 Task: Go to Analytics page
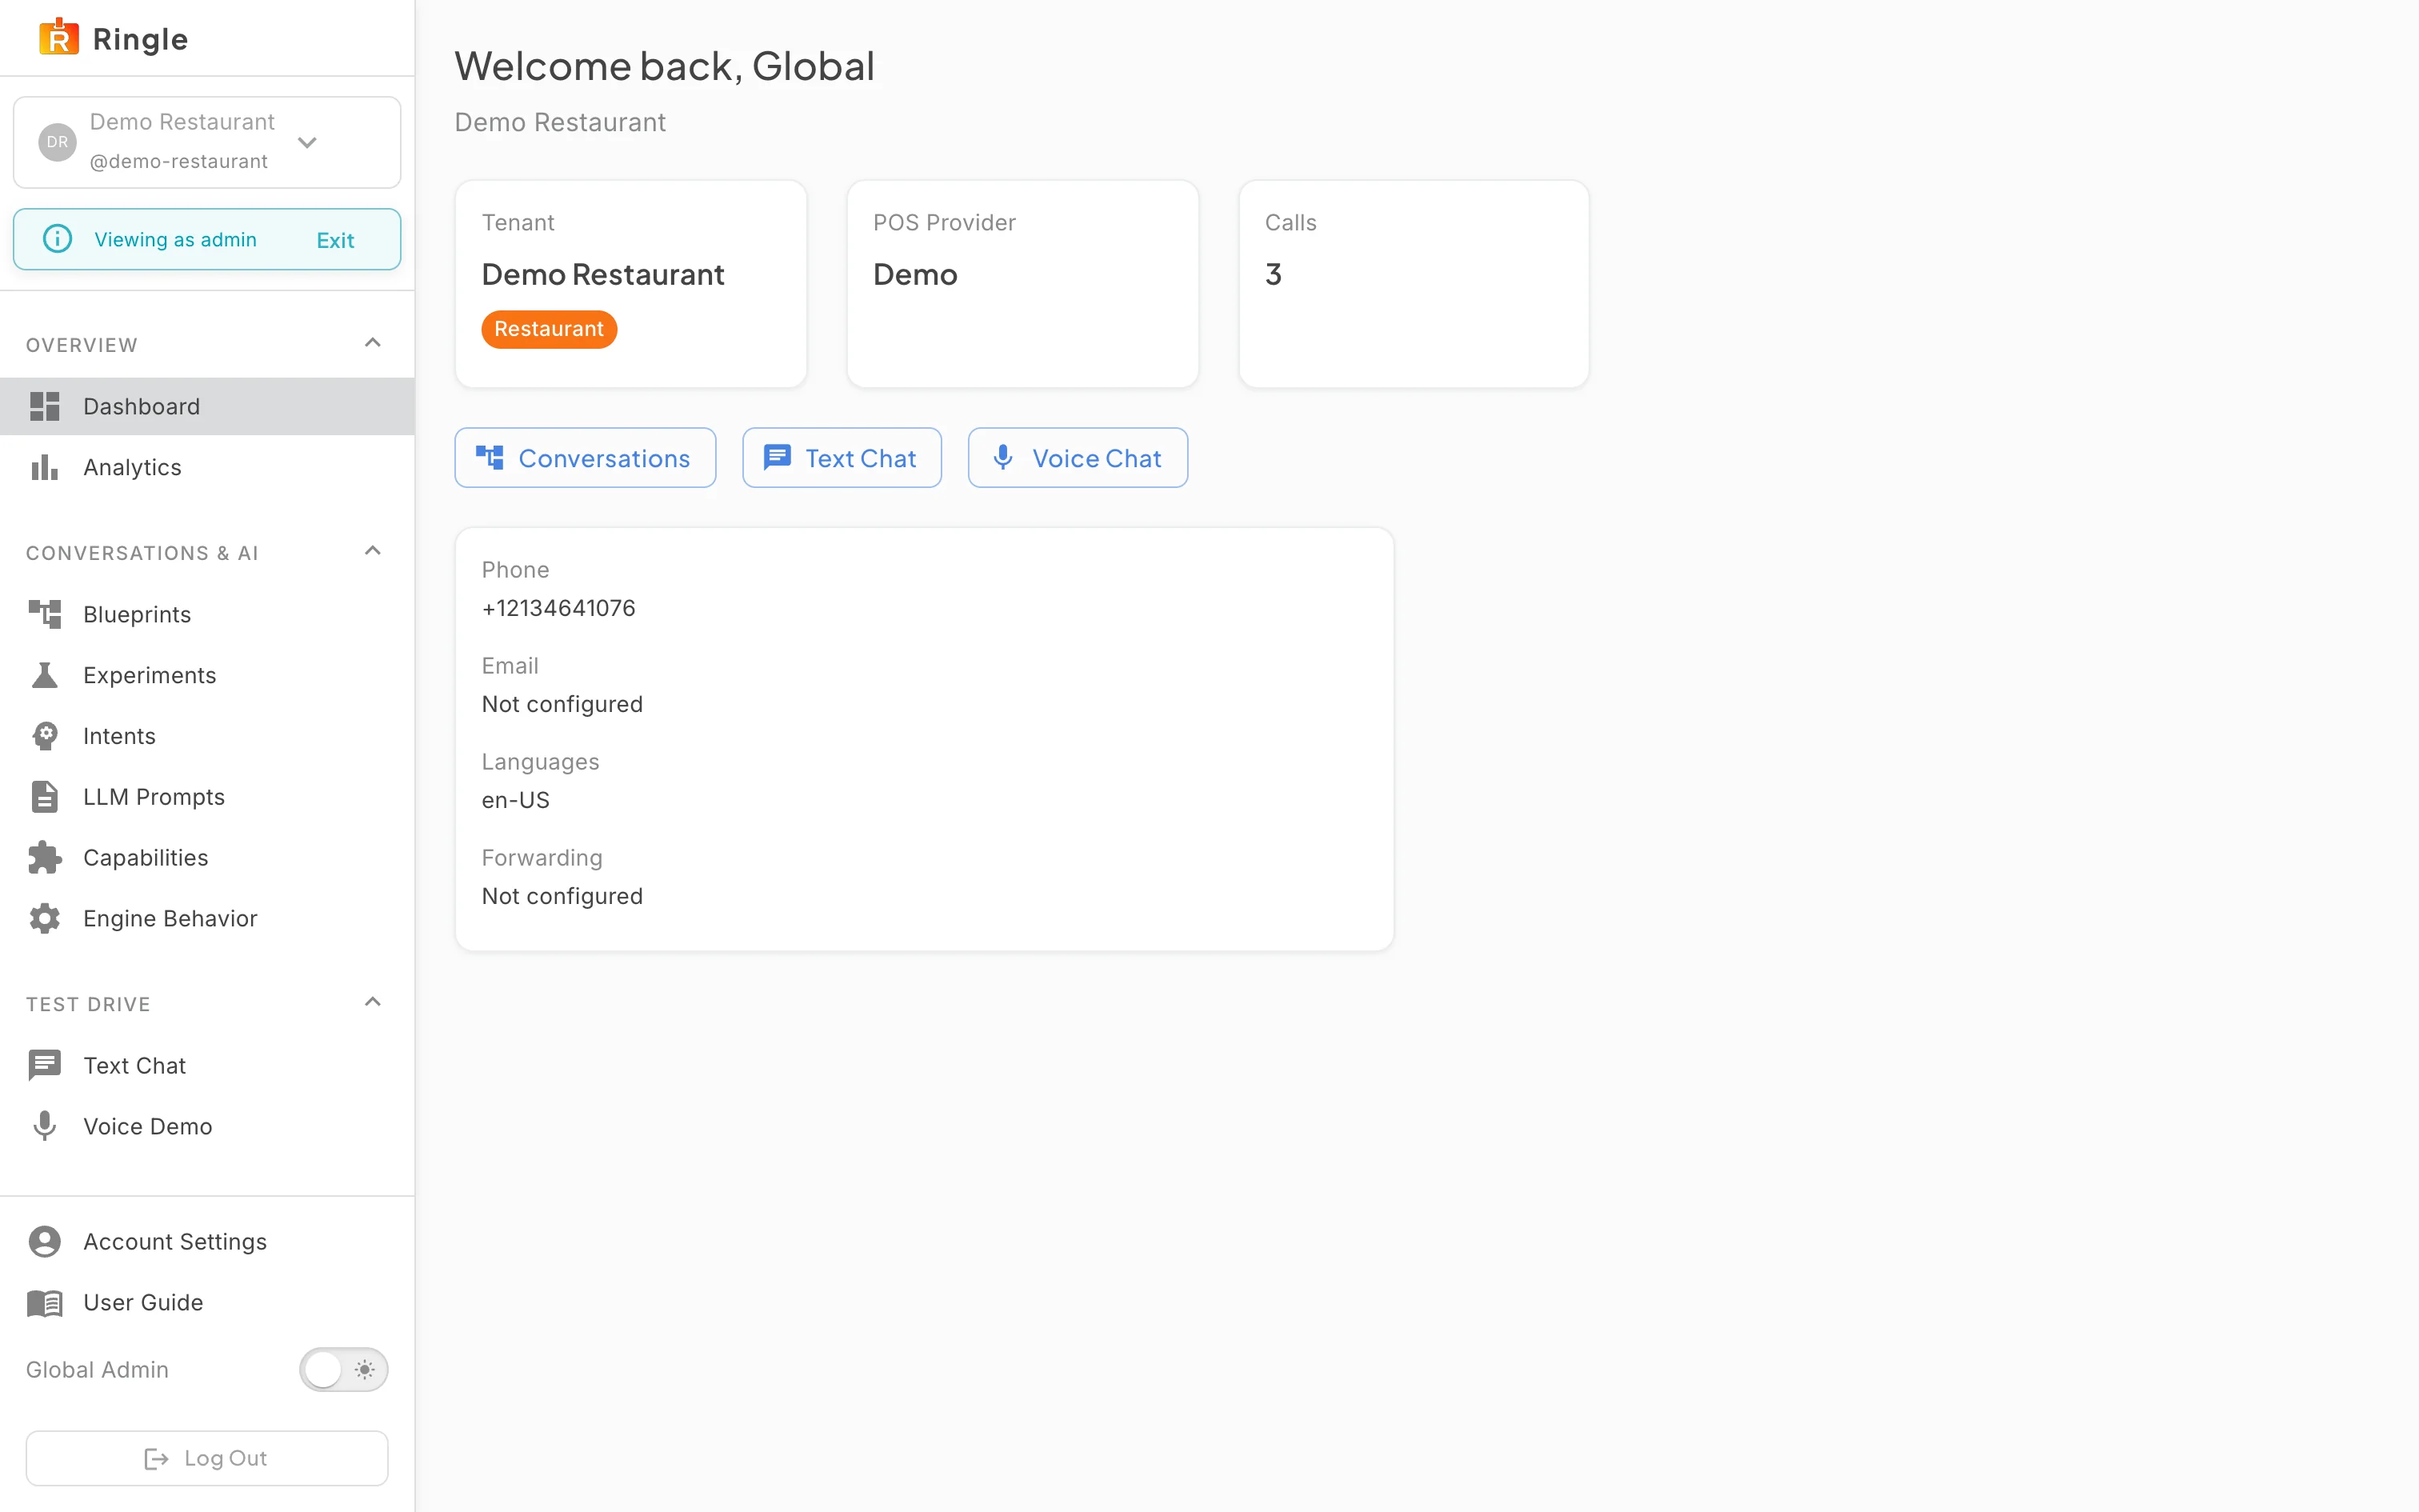tap(207, 467)
